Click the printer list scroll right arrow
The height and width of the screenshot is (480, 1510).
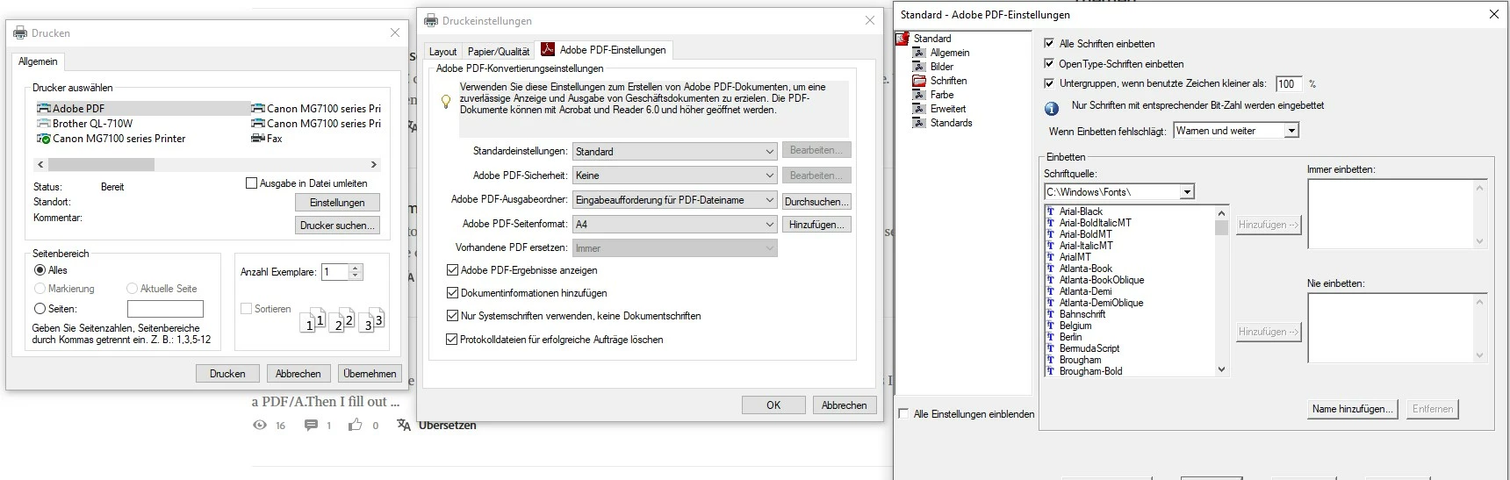[x=374, y=164]
